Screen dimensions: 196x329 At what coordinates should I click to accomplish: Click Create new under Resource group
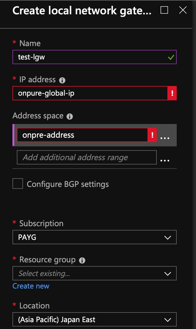[x=30, y=286]
